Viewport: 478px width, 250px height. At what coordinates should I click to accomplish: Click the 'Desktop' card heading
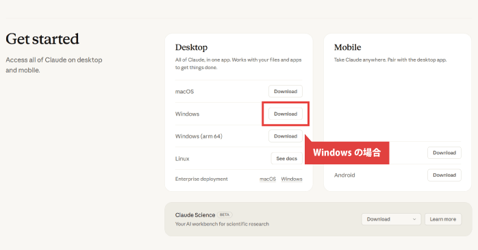click(192, 47)
